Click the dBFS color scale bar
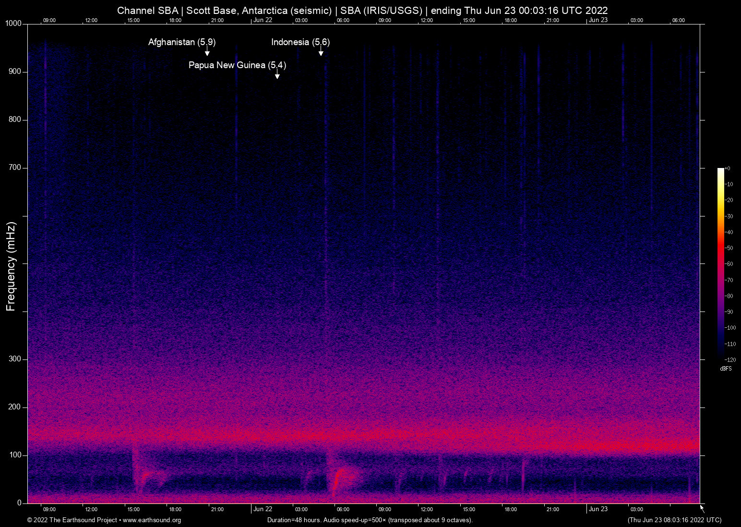 coord(720,263)
